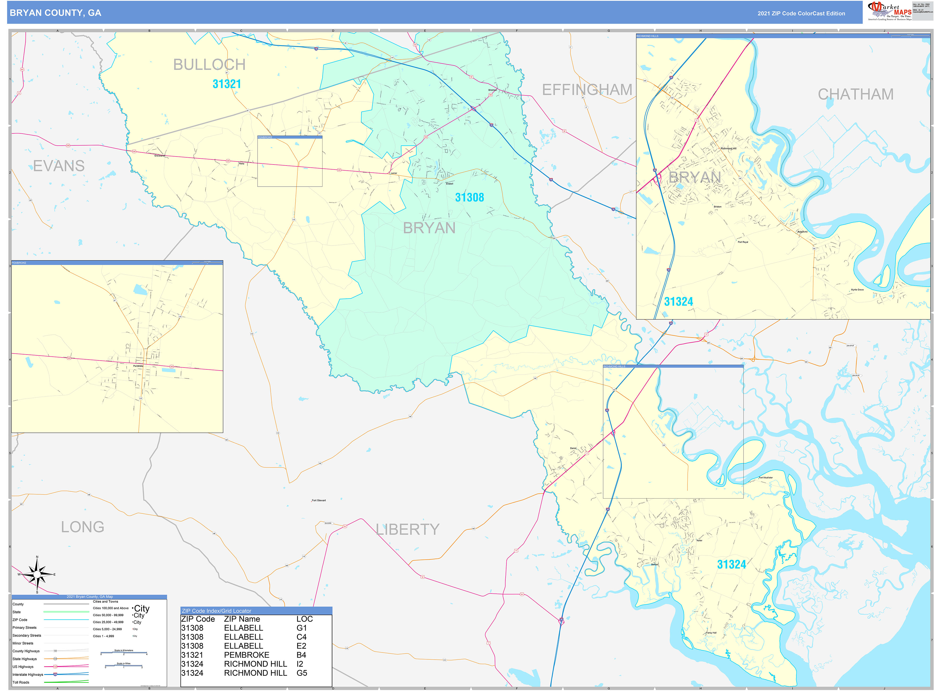Click the ZIP Code legend entry
940x691 pixels.
(x=51, y=620)
